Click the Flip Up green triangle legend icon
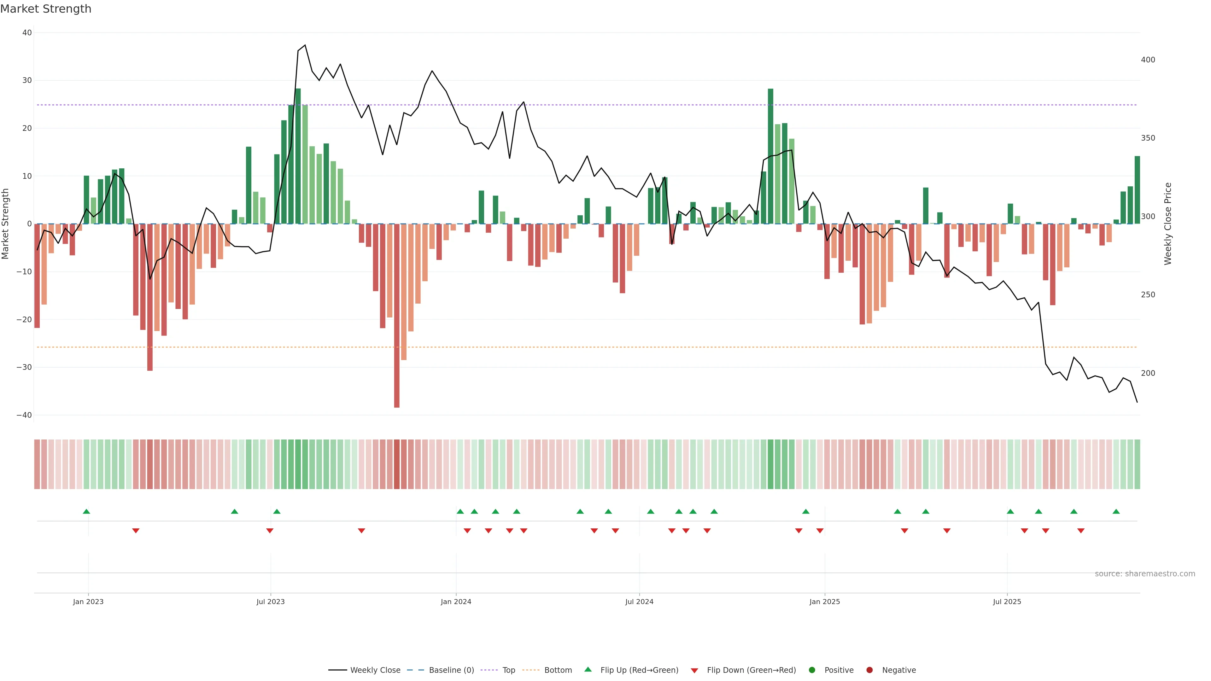Screen dimensions: 1211x681 click(588, 670)
